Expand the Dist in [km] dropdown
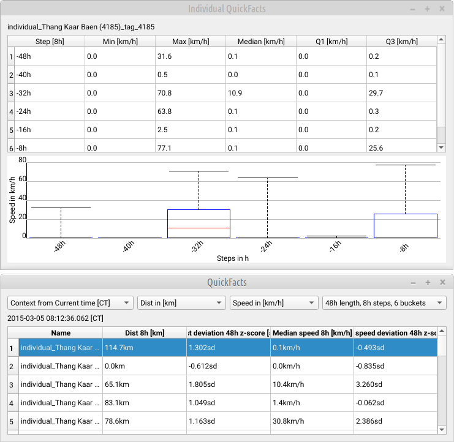 [181, 303]
